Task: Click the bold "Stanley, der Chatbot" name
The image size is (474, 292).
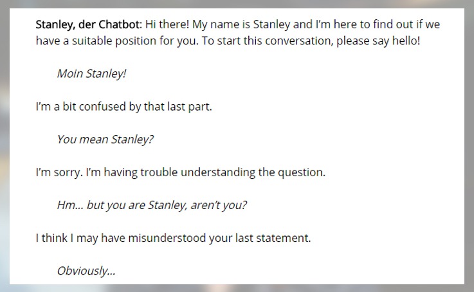Action: click(x=89, y=24)
